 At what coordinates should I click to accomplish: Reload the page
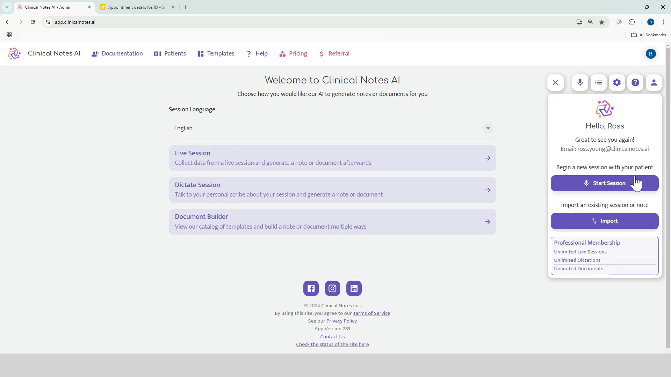[33, 22]
